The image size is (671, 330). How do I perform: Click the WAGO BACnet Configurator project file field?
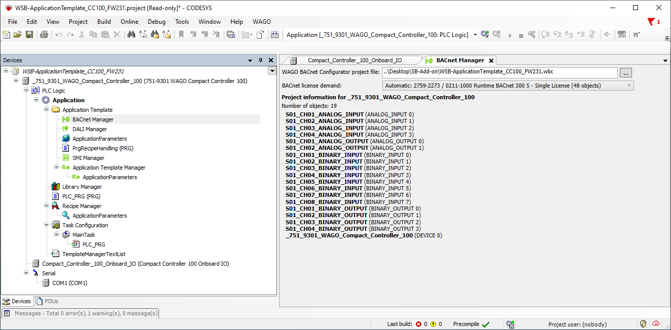click(500, 72)
